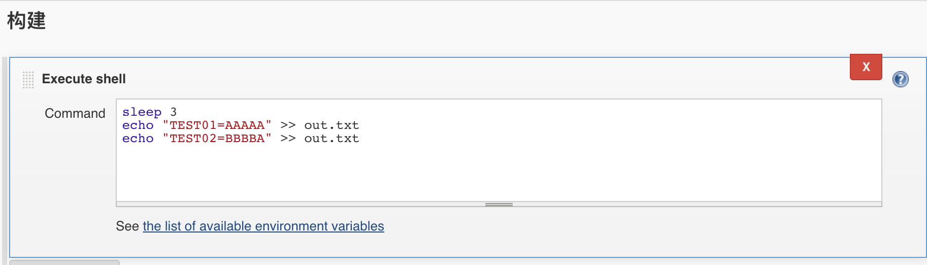927x265 pixels.
Task: Click the 构建 section heading
Action: [26, 21]
